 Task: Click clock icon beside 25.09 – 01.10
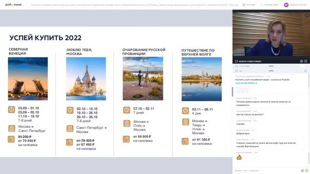point(12,110)
